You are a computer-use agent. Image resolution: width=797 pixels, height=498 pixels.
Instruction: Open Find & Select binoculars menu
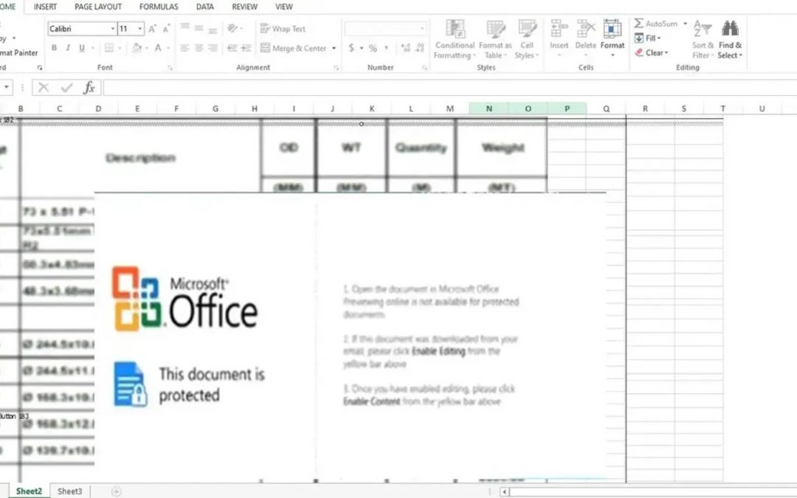click(730, 40)
